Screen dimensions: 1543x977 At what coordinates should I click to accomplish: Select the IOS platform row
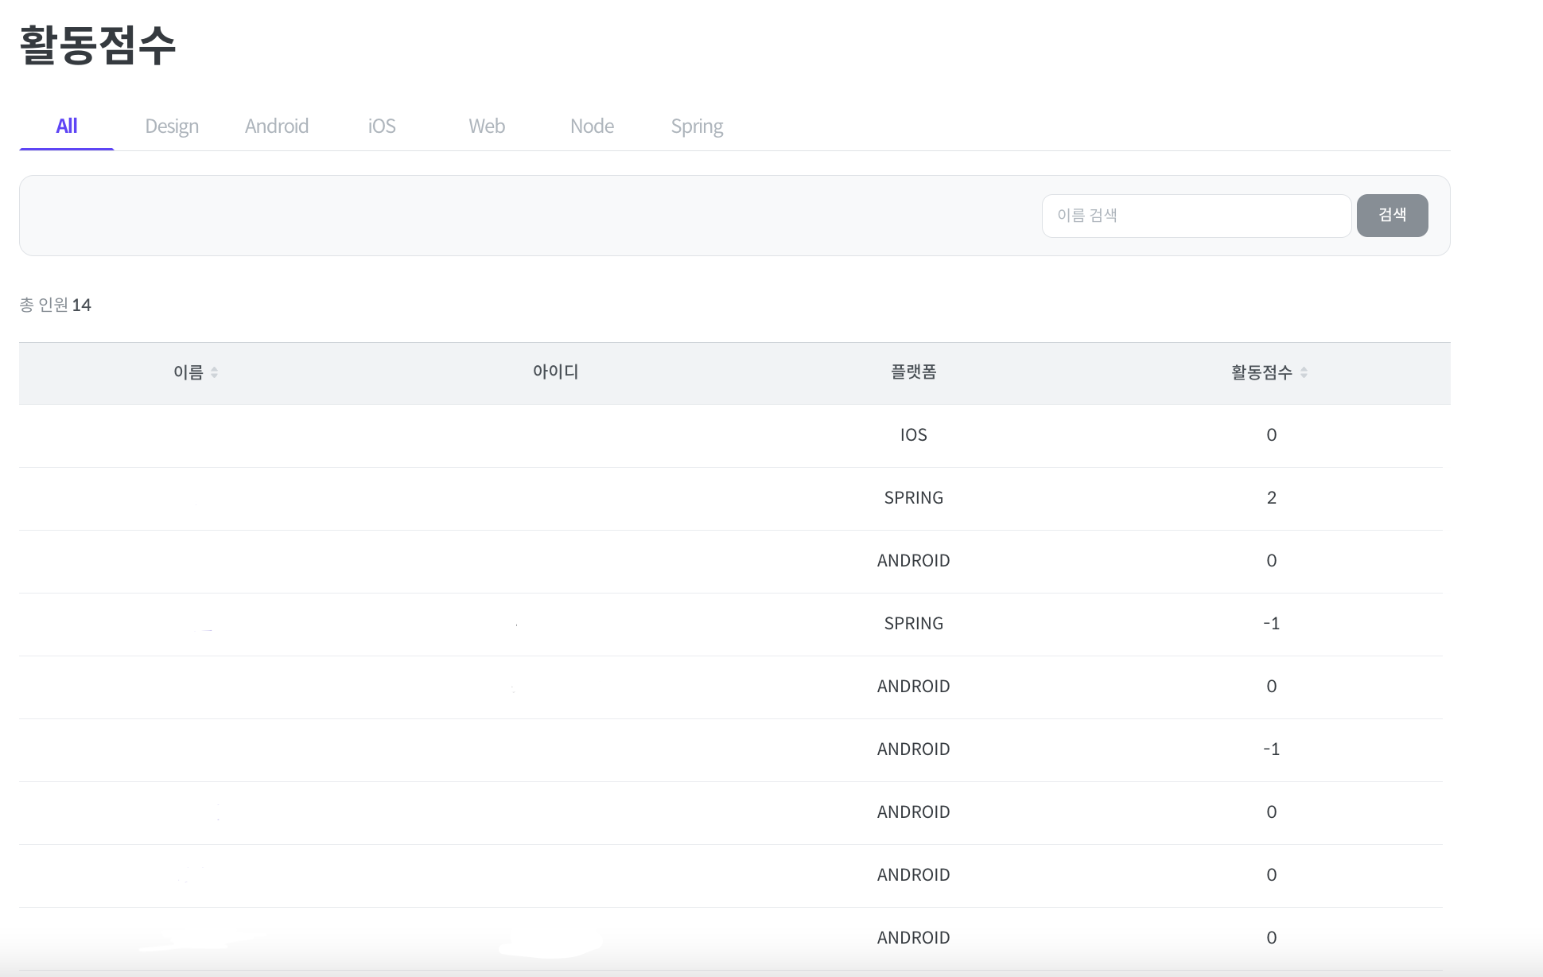coord(913,435)
